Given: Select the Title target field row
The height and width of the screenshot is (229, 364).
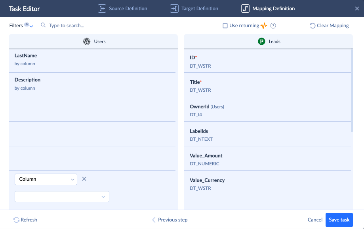Looking at the screenshot, I should pyautogui.click(x=267, y=85).
